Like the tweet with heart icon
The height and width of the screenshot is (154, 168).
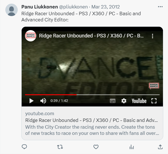(96, 147)
